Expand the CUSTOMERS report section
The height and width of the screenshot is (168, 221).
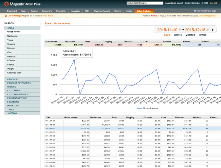pos(14,91)
